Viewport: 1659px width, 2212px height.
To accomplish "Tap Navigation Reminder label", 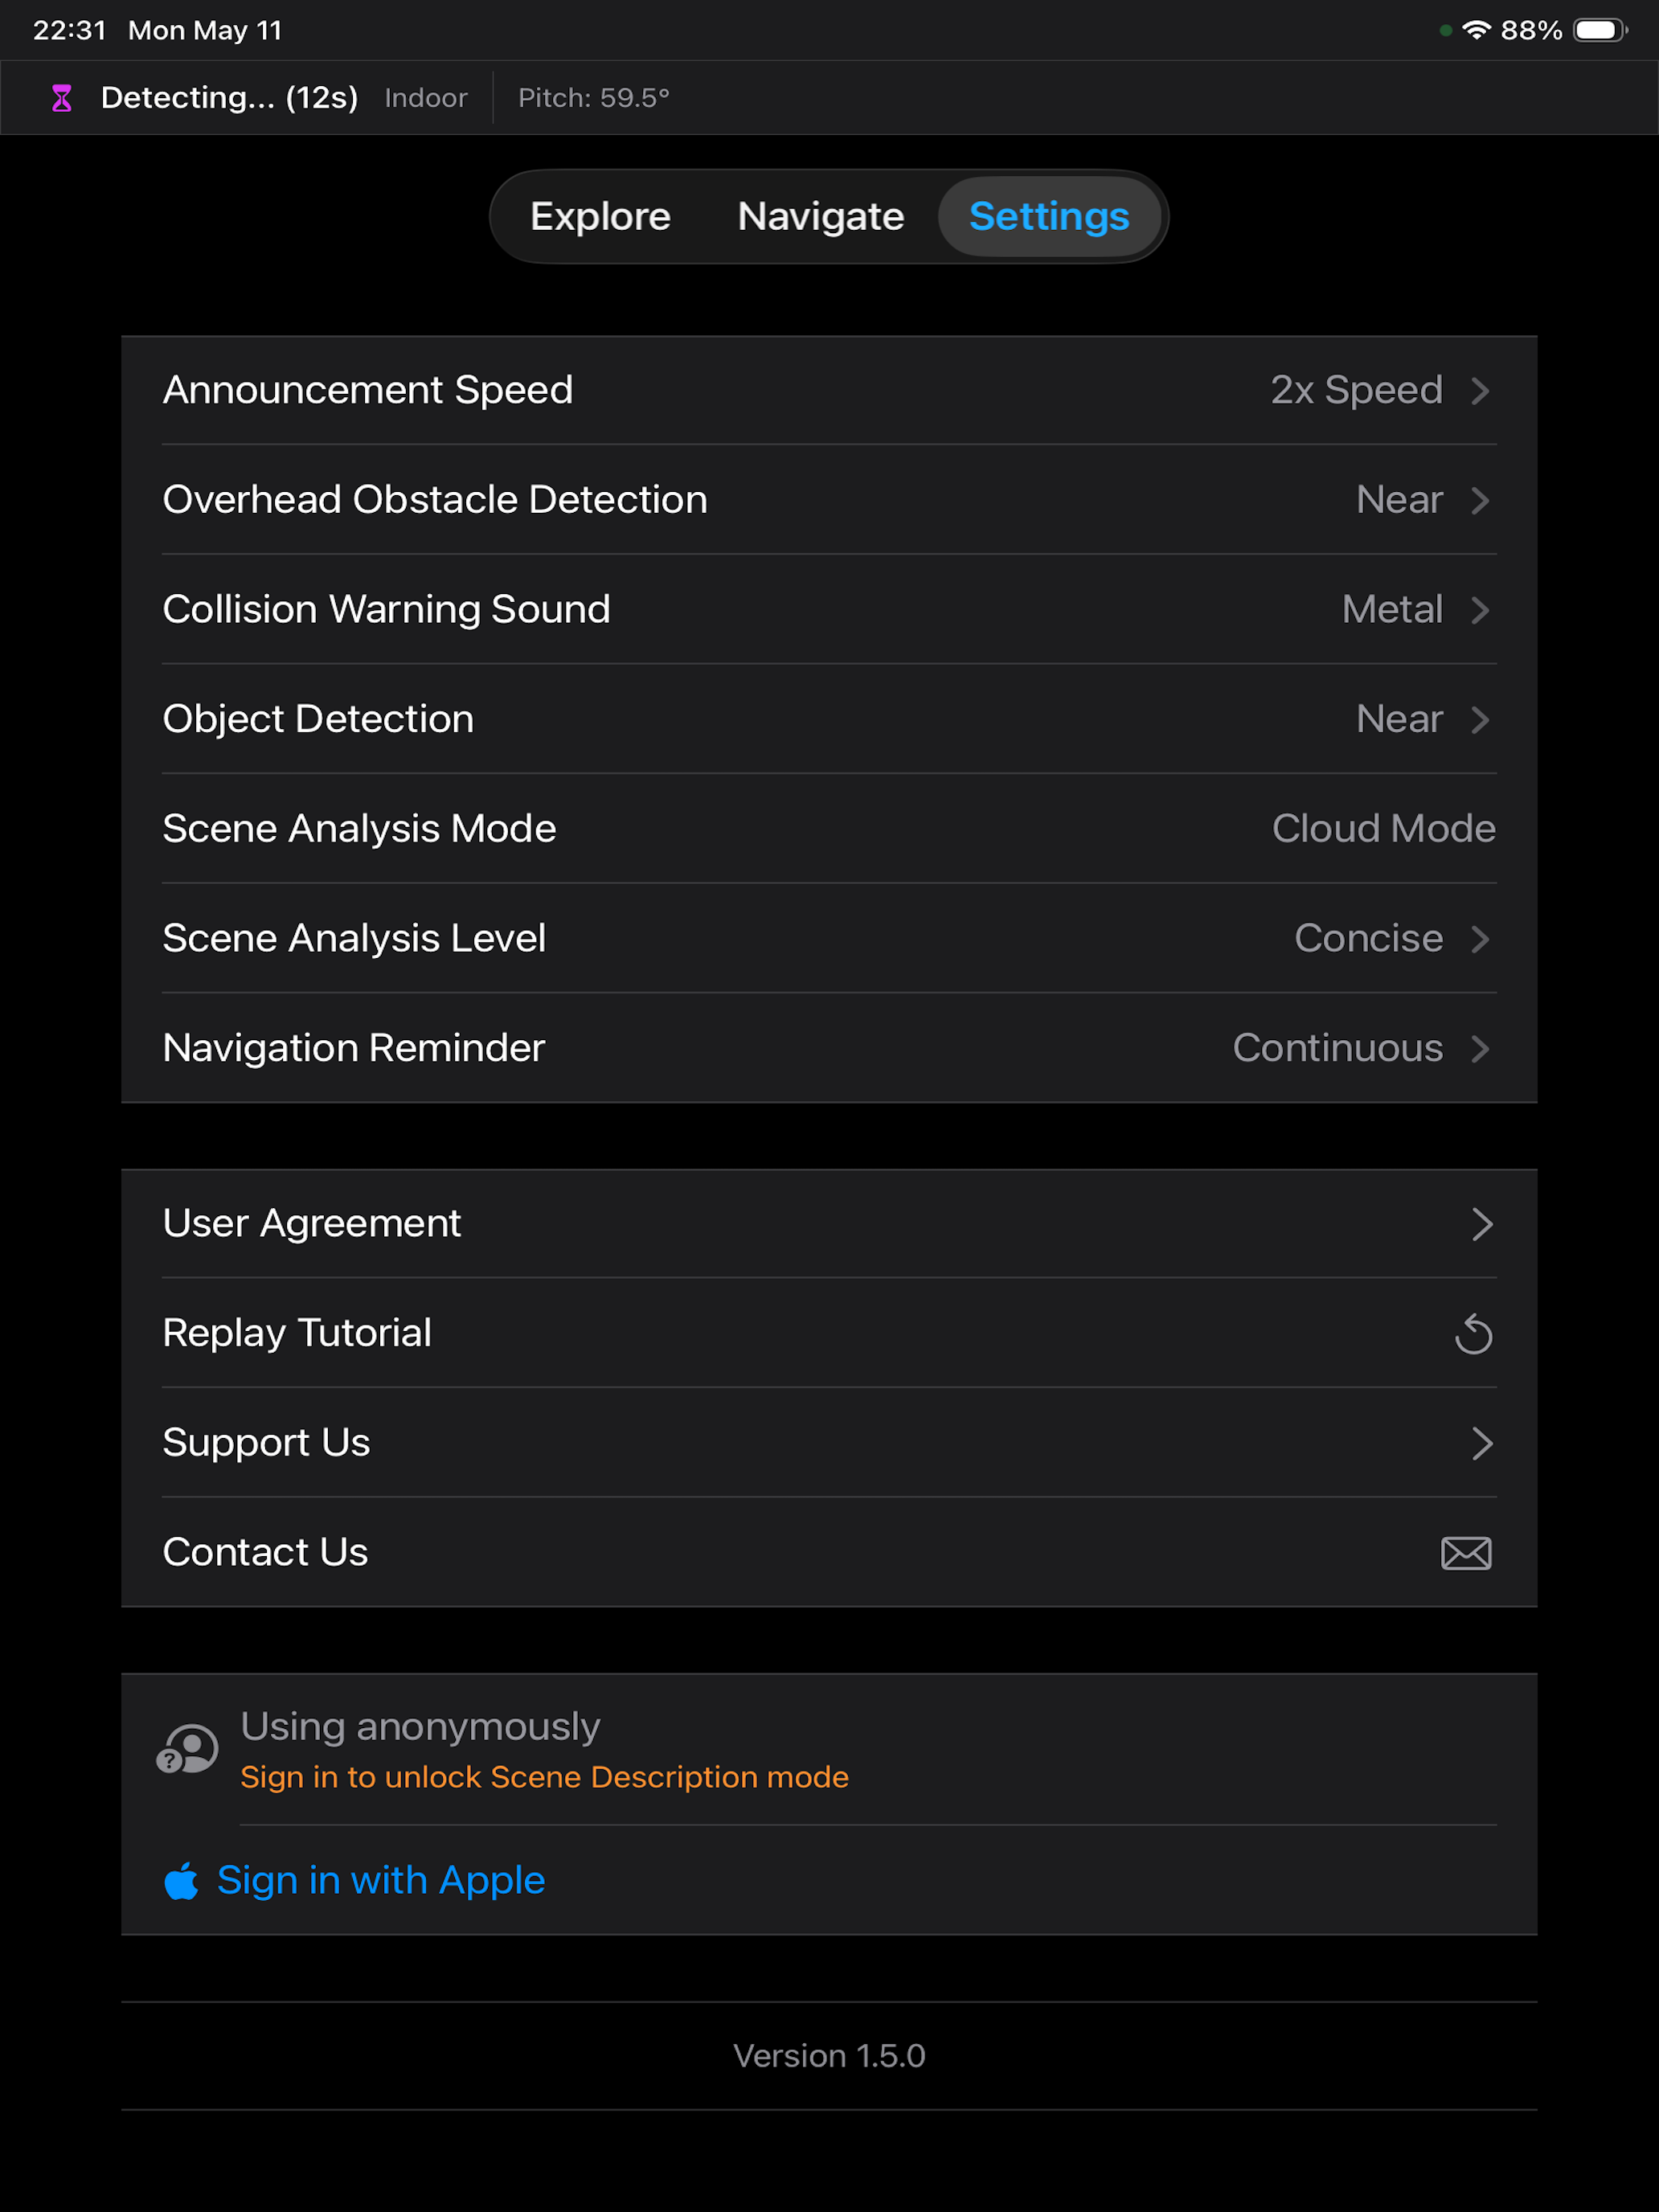I will (354, 1048).
